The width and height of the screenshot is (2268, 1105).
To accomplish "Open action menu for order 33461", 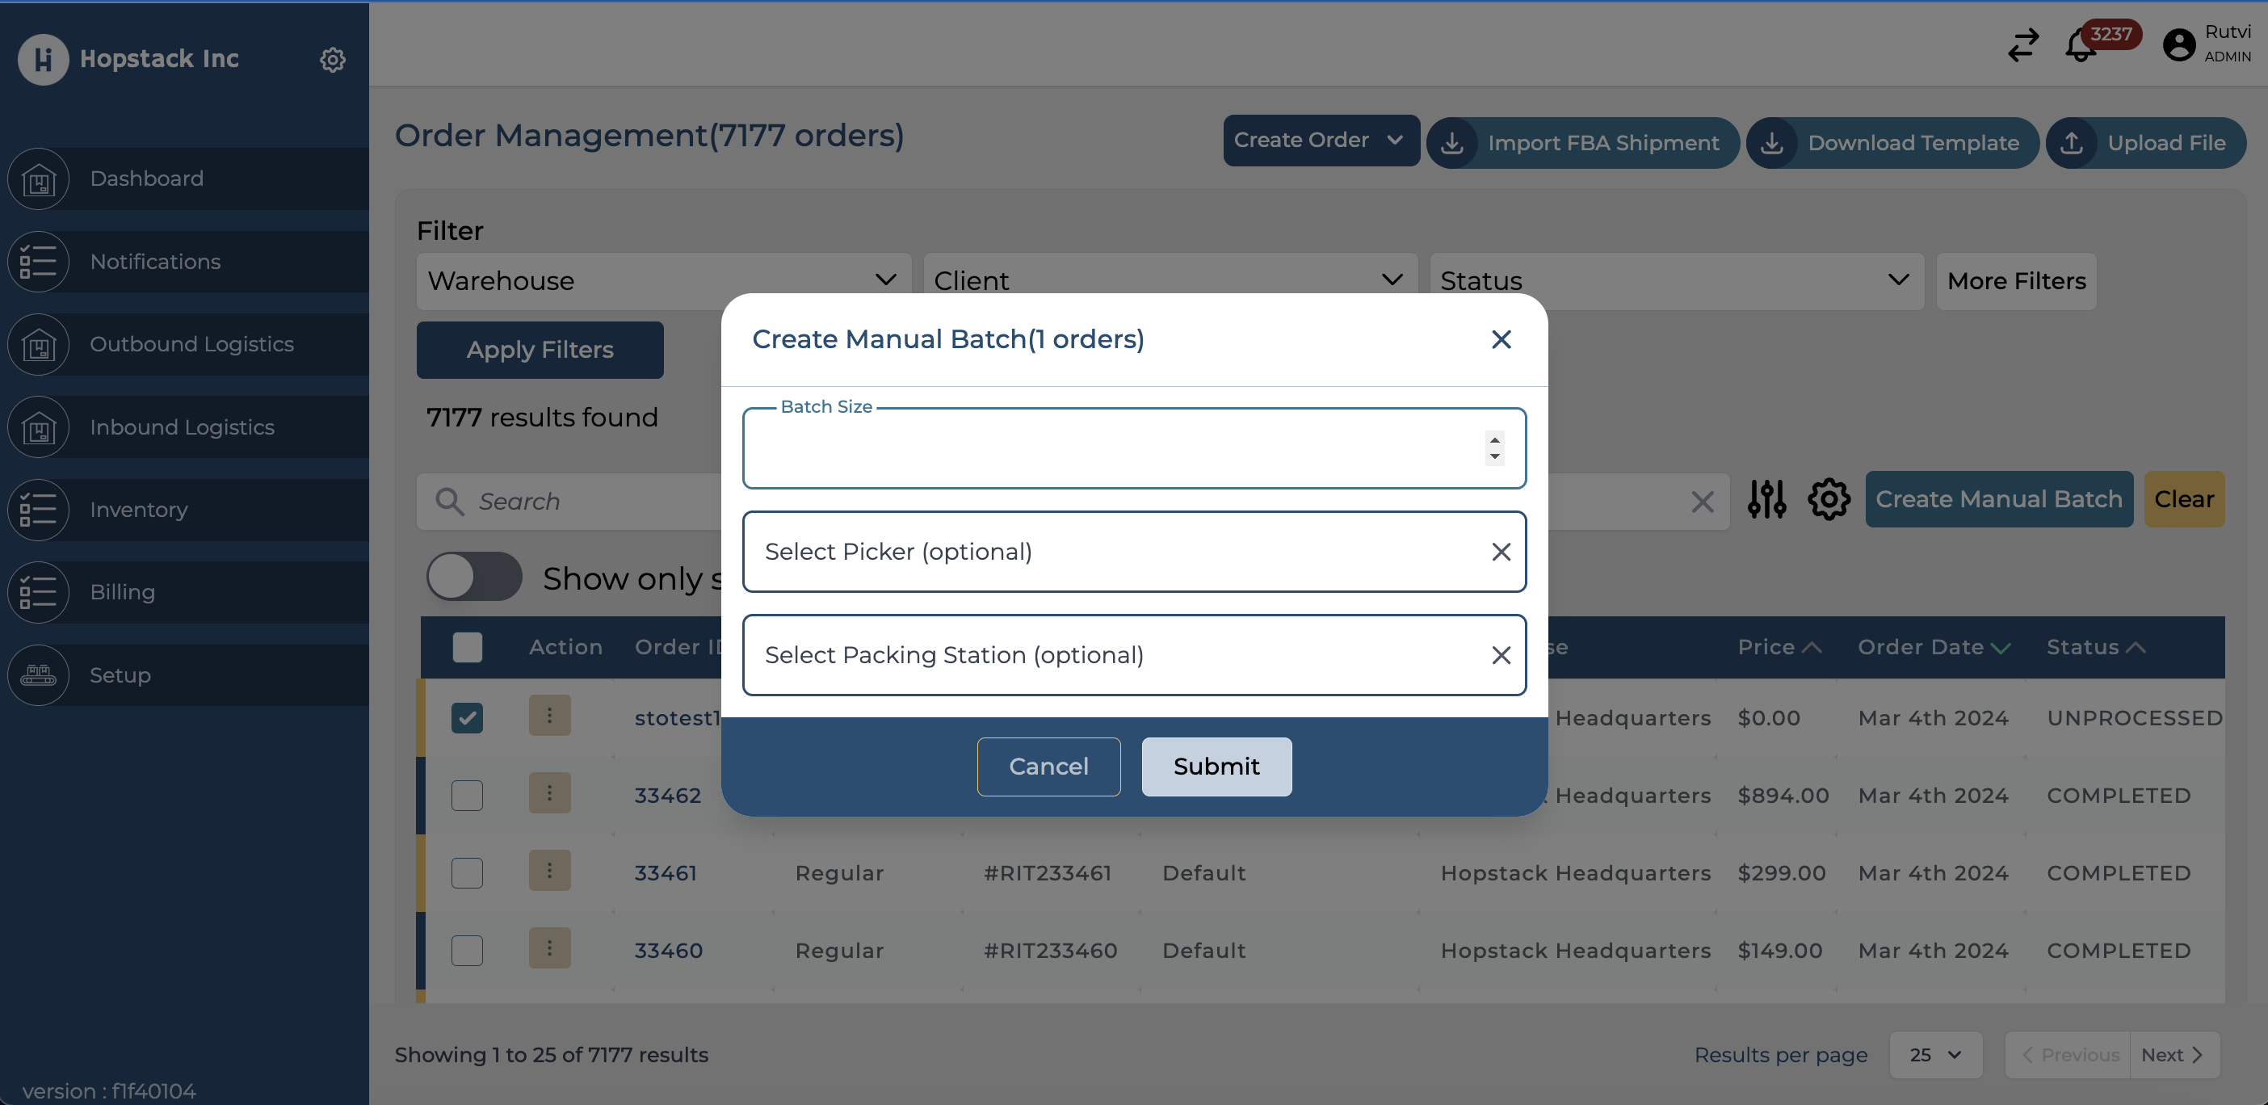I will [549, 871].
